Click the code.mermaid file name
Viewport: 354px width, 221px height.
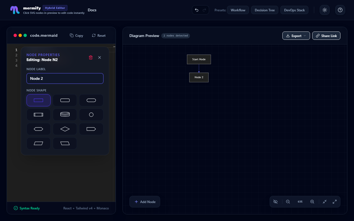pyautogui.click(x=44, y=35)
